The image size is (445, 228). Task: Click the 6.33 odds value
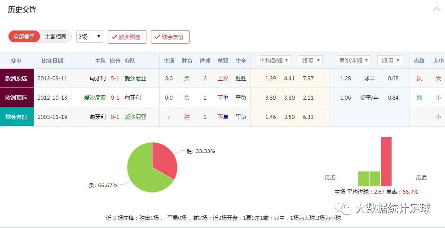308,117
